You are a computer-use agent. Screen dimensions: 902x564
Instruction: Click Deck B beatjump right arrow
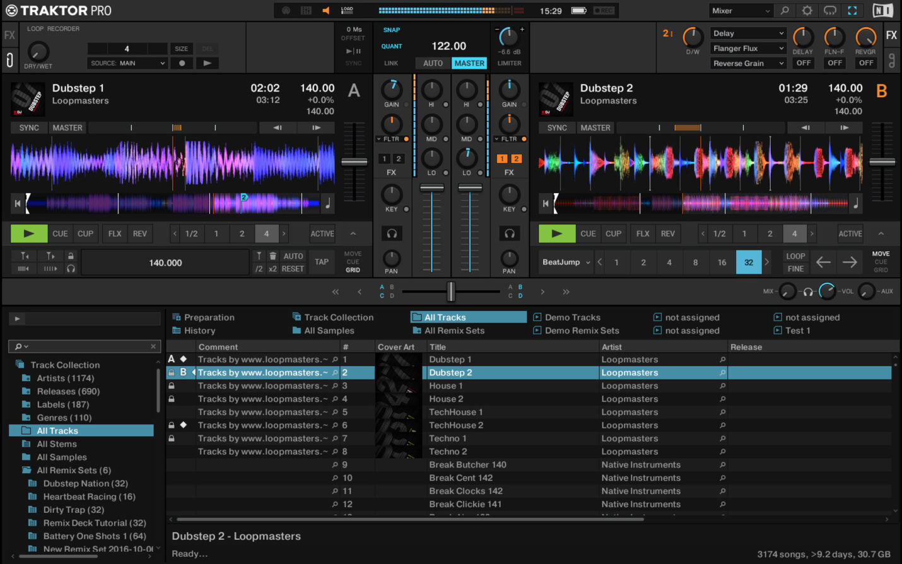tap(850, 262)
